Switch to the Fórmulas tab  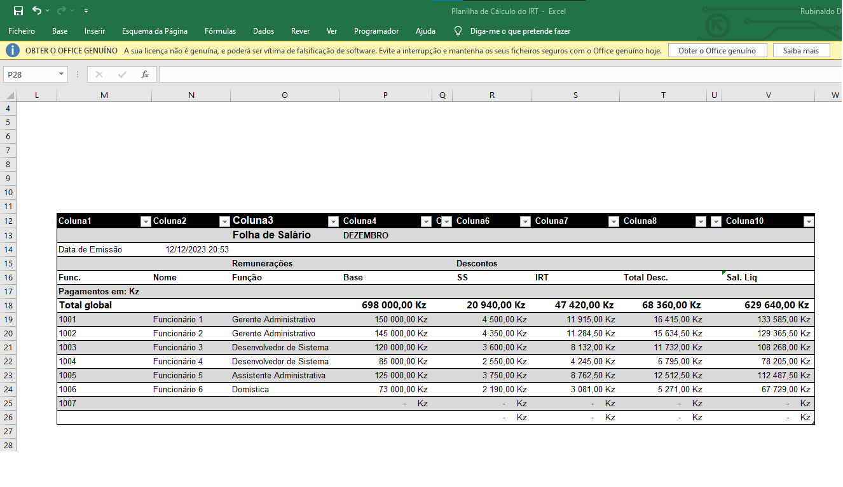point(220,31)
